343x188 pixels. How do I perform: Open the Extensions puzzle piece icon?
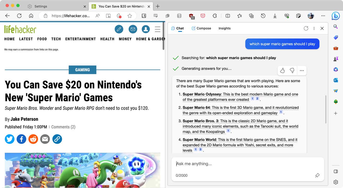[x=215, y=16]
